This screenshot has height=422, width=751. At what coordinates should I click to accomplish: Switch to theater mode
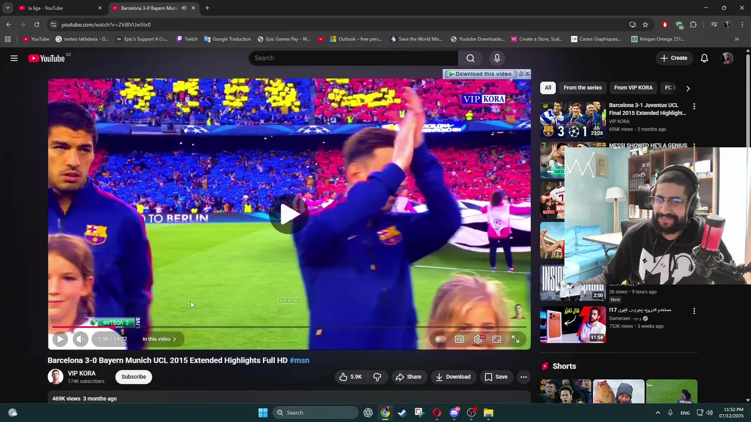497,339
